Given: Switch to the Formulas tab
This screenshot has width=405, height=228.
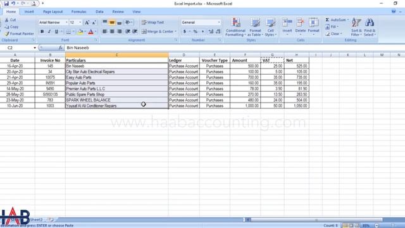Looking at the screenshot, I should coord(78,11).
